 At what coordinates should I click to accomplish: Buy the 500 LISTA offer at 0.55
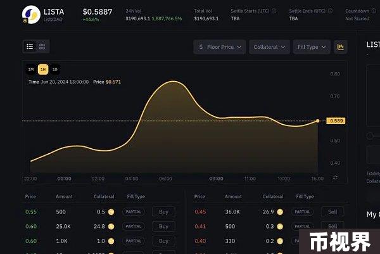click(163, 212)
